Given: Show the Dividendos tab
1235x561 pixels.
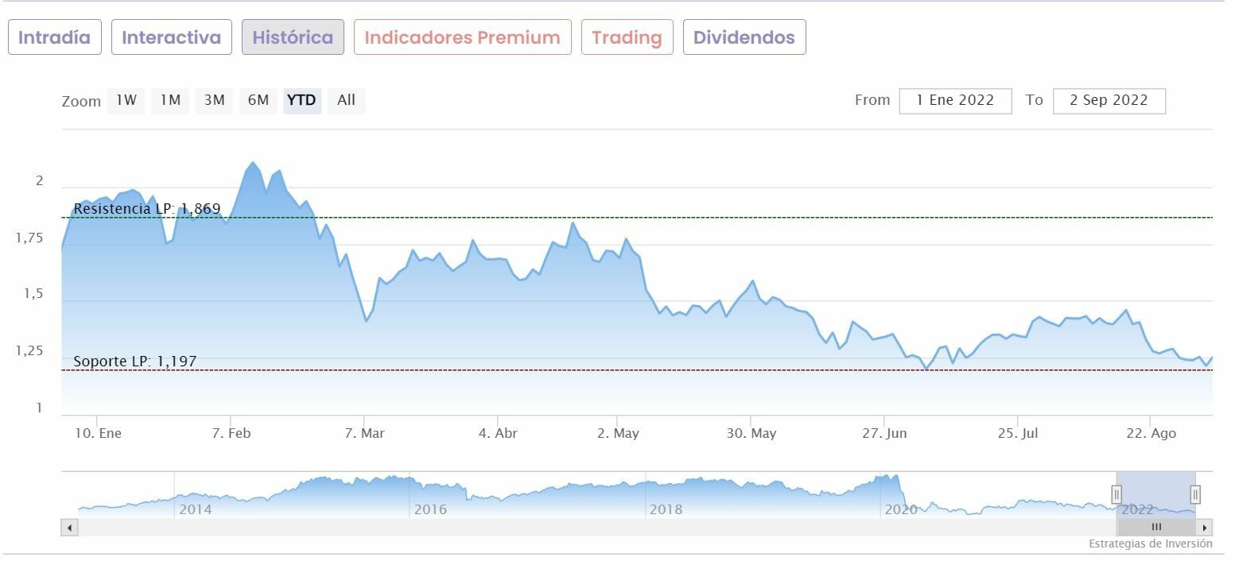Looking at the screenshot, I should (744, 37).
